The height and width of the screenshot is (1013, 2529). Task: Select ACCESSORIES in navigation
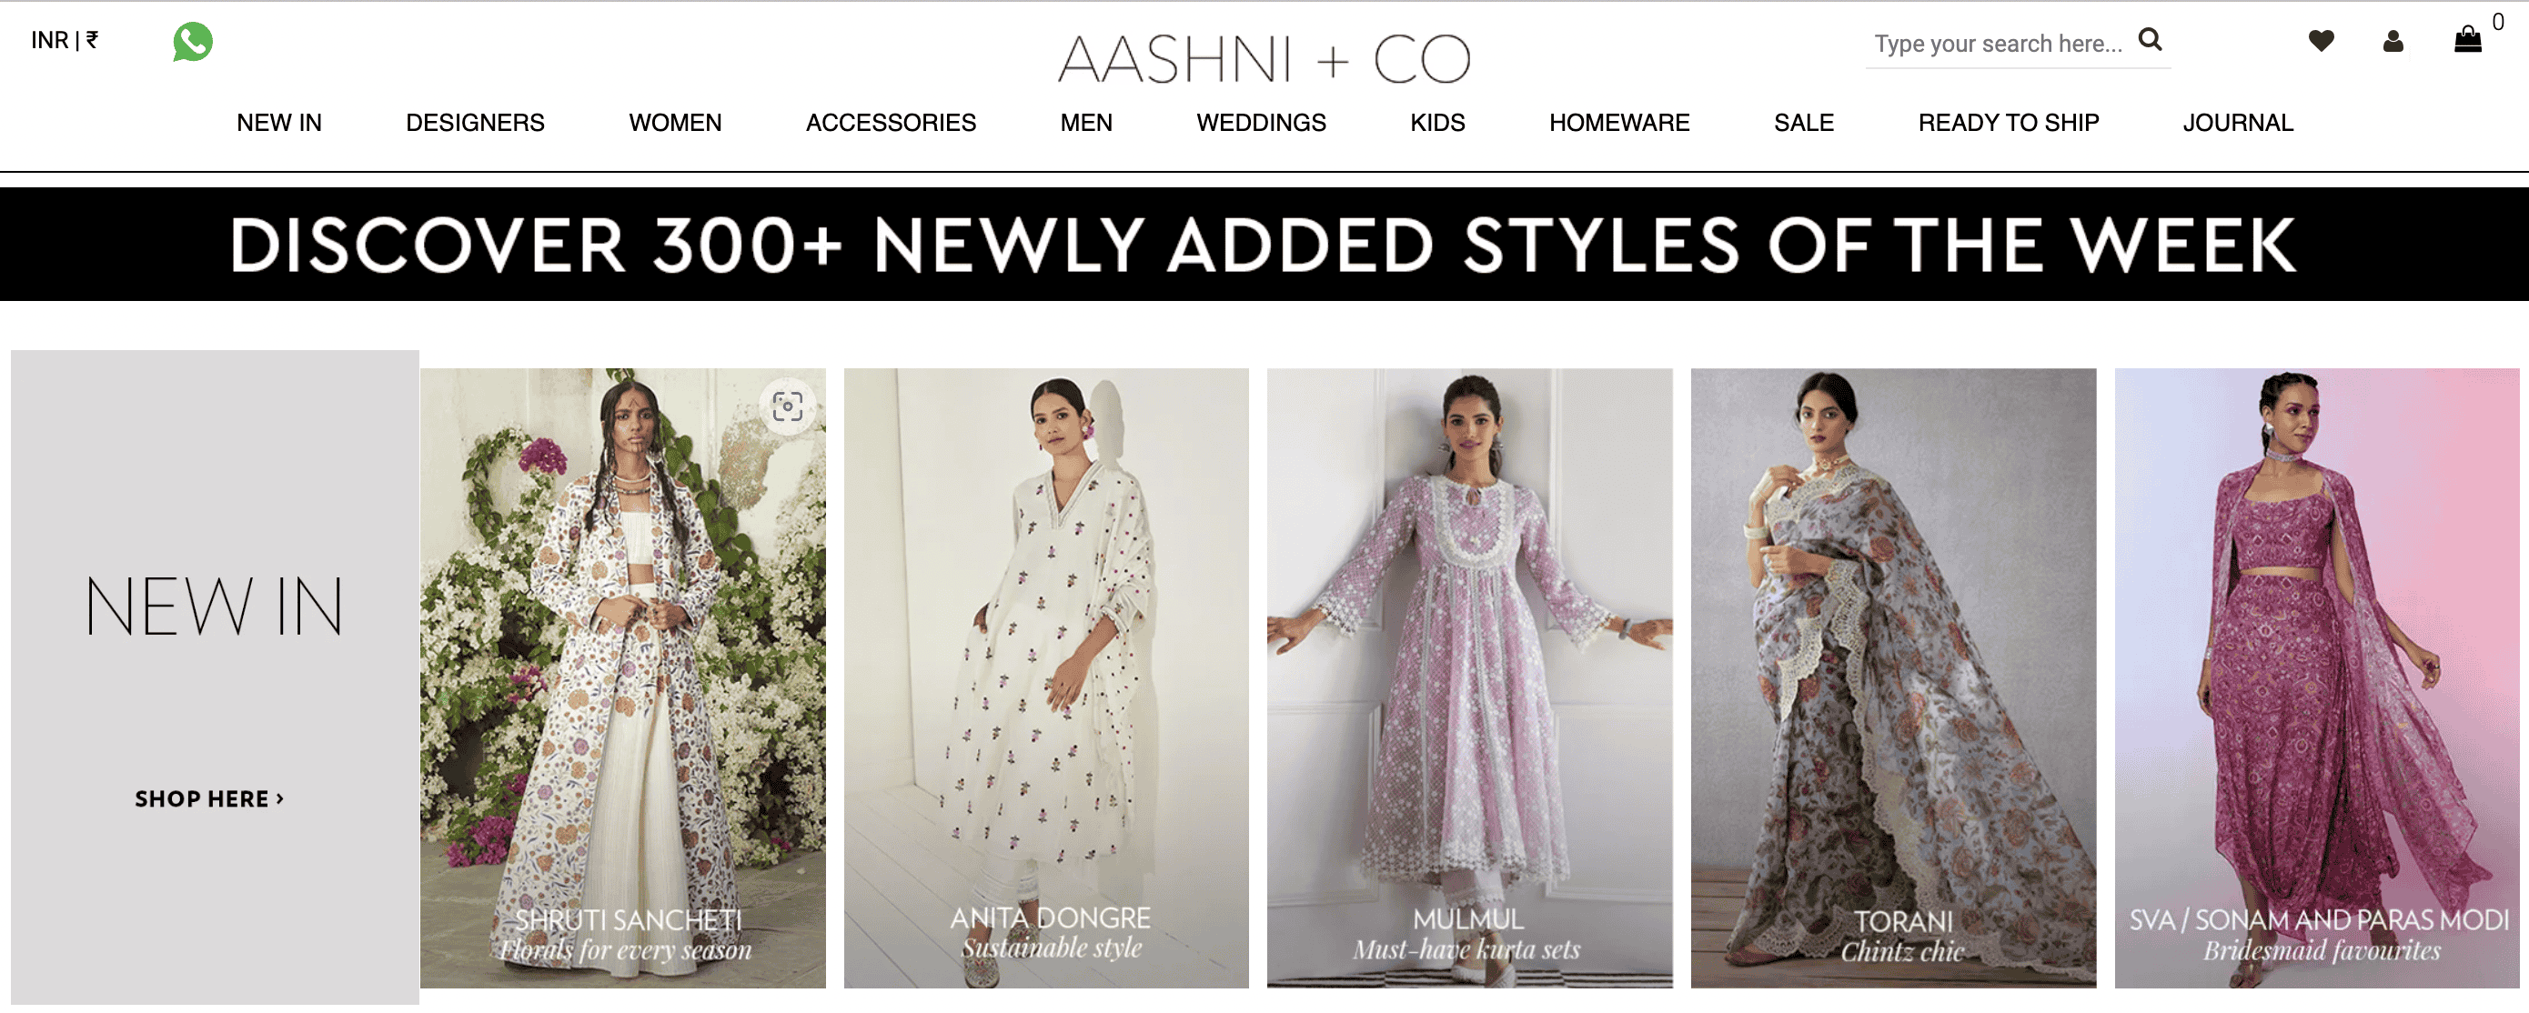coord(891,123)
